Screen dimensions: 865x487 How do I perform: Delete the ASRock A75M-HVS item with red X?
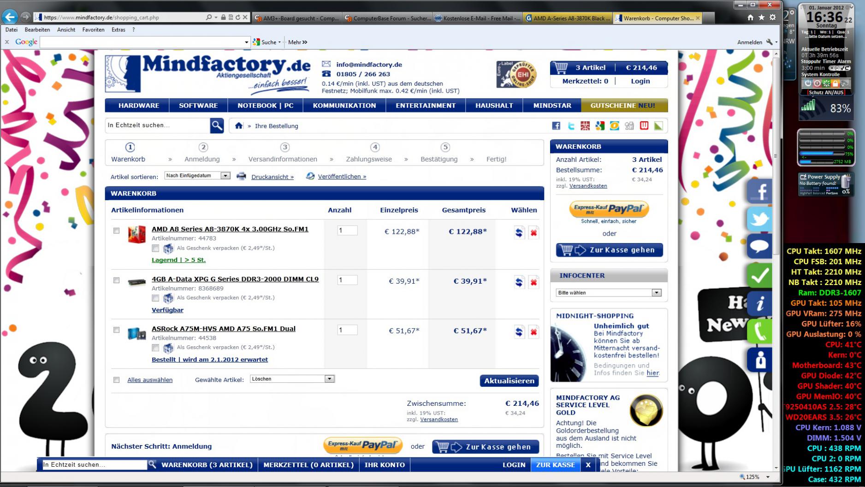(x=533, y=332)
